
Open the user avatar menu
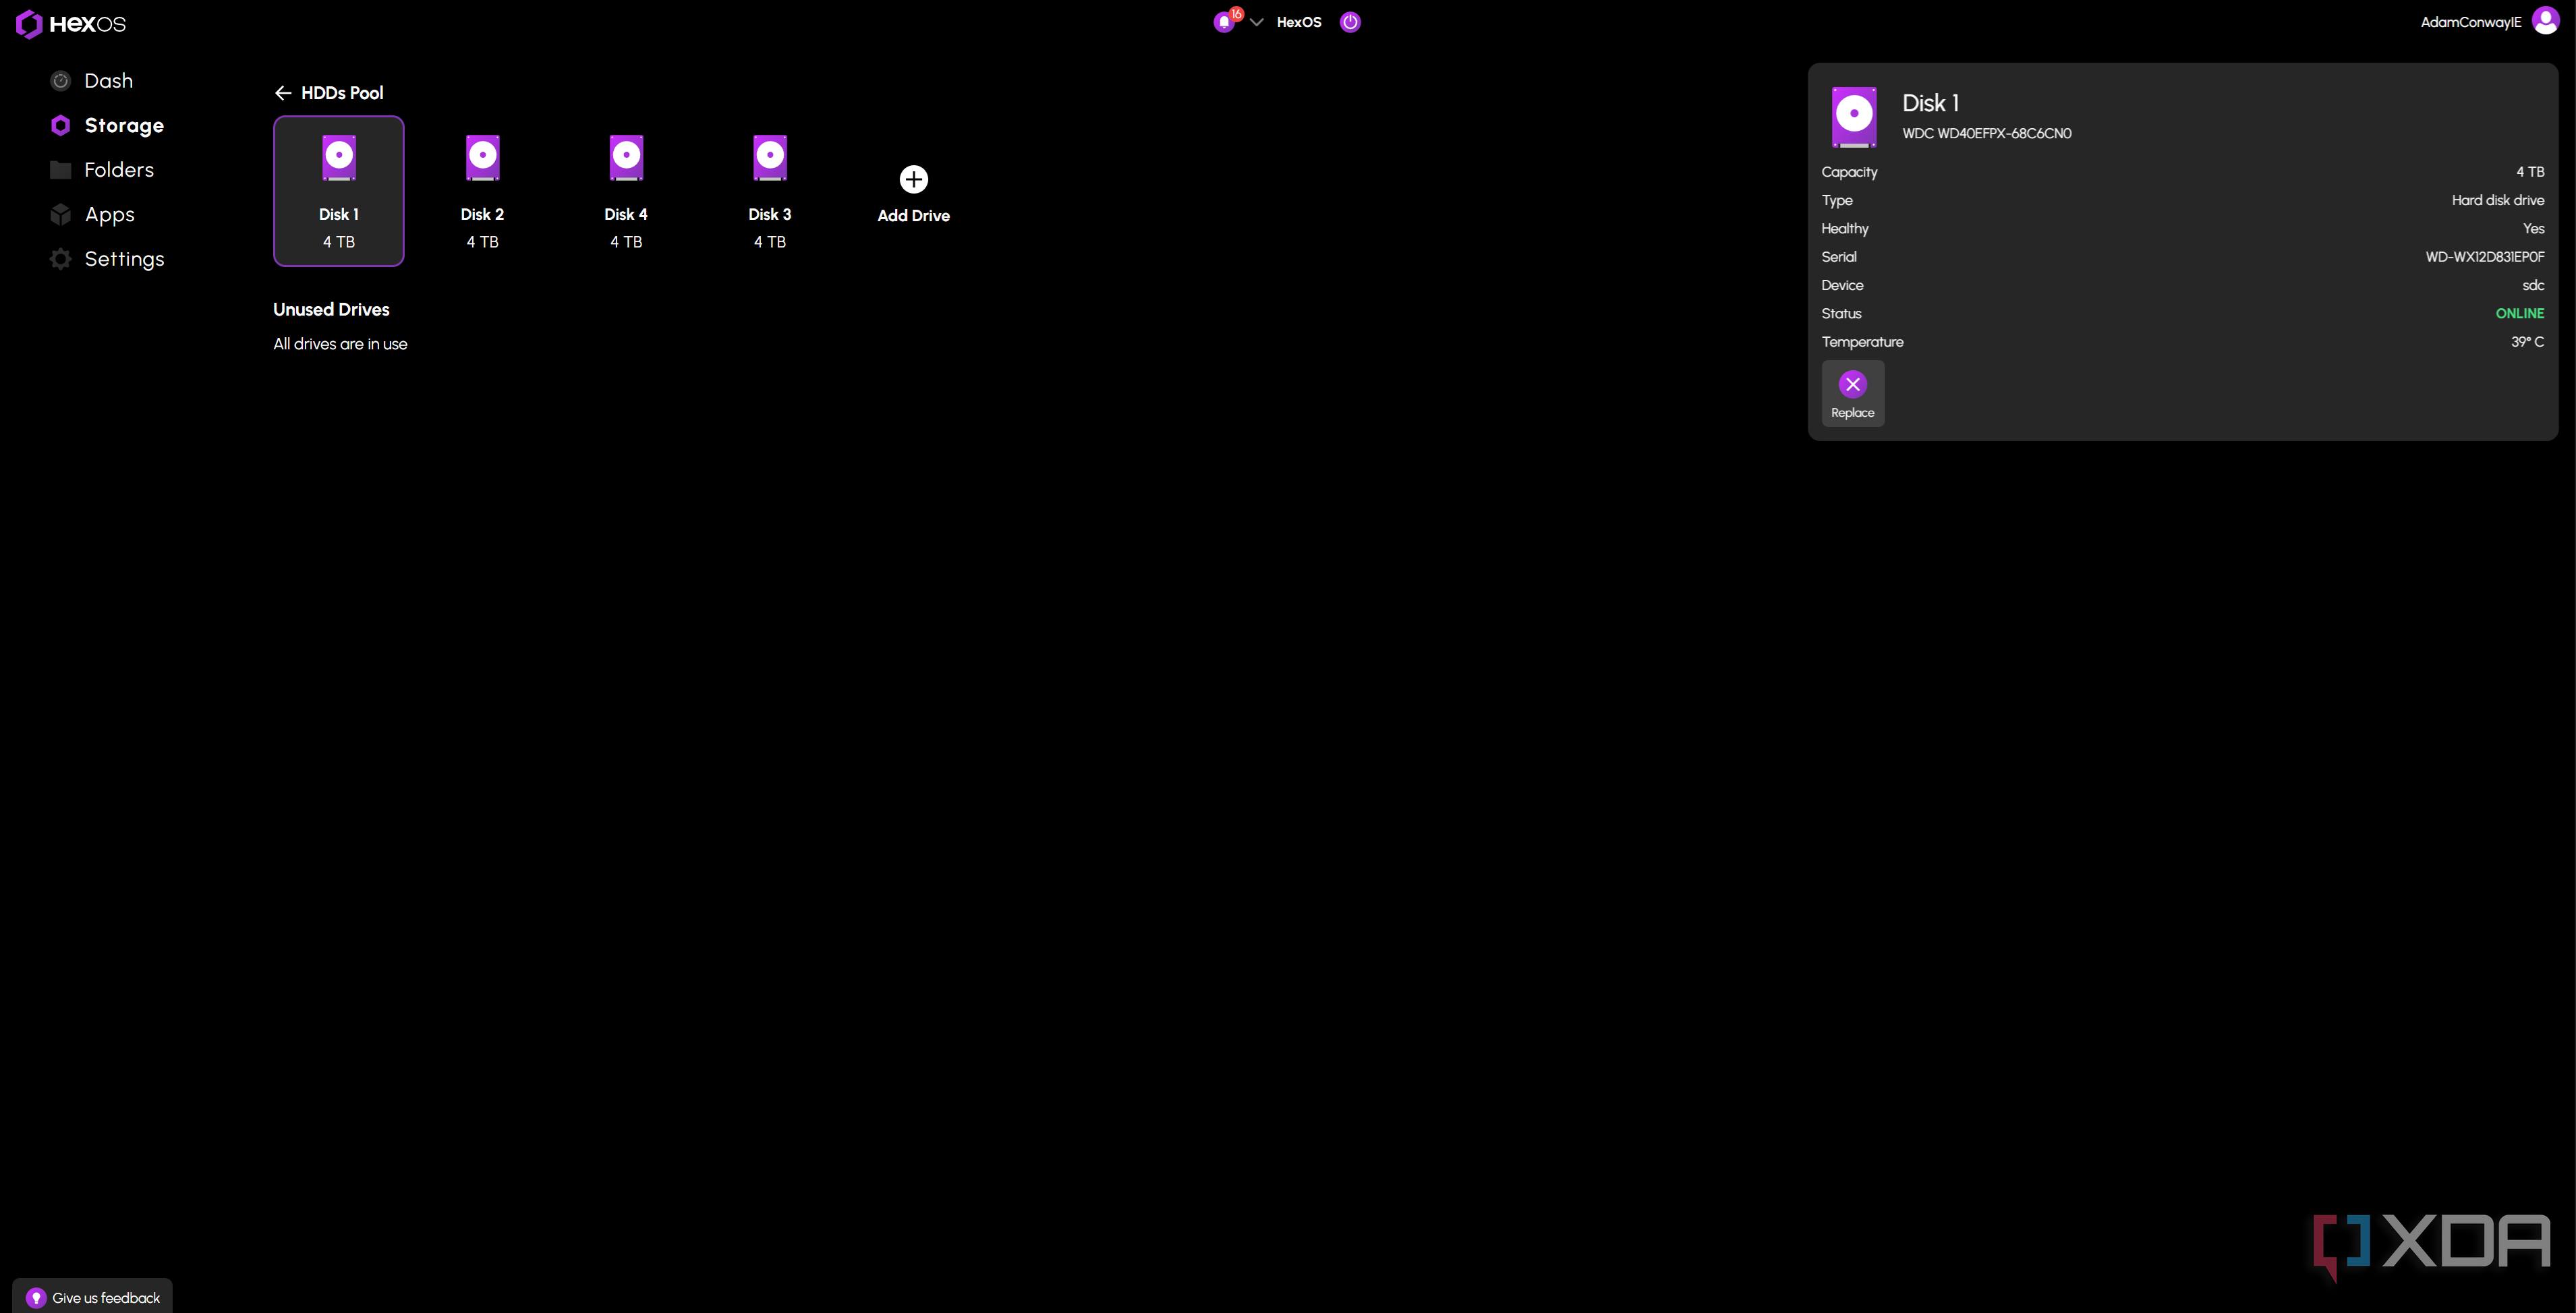point(2545,21)
